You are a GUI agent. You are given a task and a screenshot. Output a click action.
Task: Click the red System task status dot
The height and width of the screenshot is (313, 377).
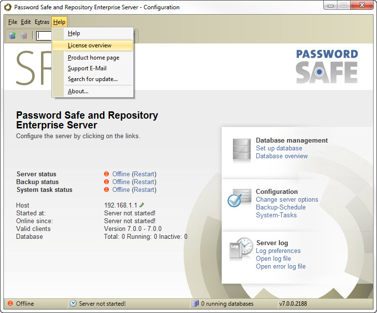point(106,189)
